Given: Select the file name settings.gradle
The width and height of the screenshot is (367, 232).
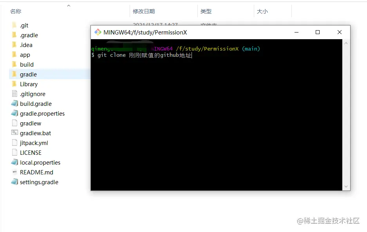Looking at the screenshot, I should coord(39,182).
